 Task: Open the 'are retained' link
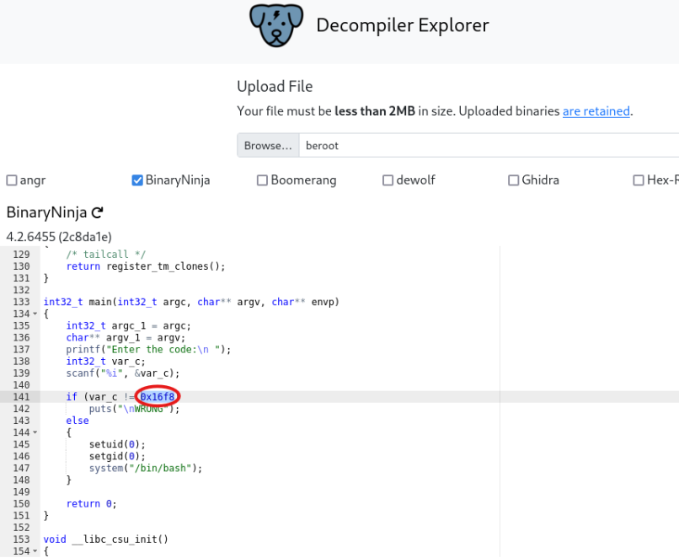(x=596, y=111)
